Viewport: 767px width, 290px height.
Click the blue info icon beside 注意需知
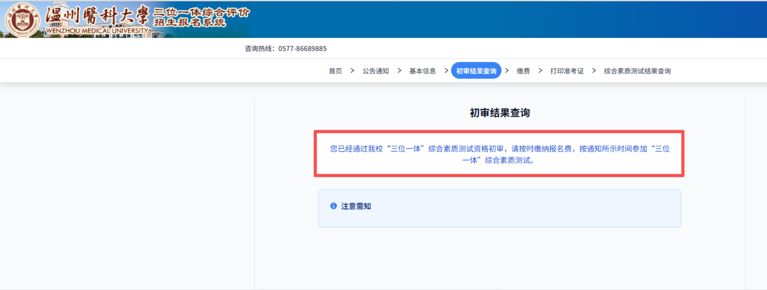[x=334, y=206]
